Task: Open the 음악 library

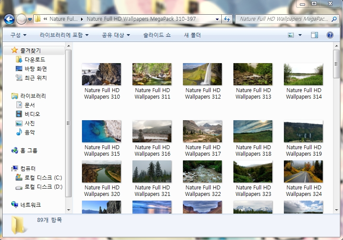Action: [x=29, y=132]
